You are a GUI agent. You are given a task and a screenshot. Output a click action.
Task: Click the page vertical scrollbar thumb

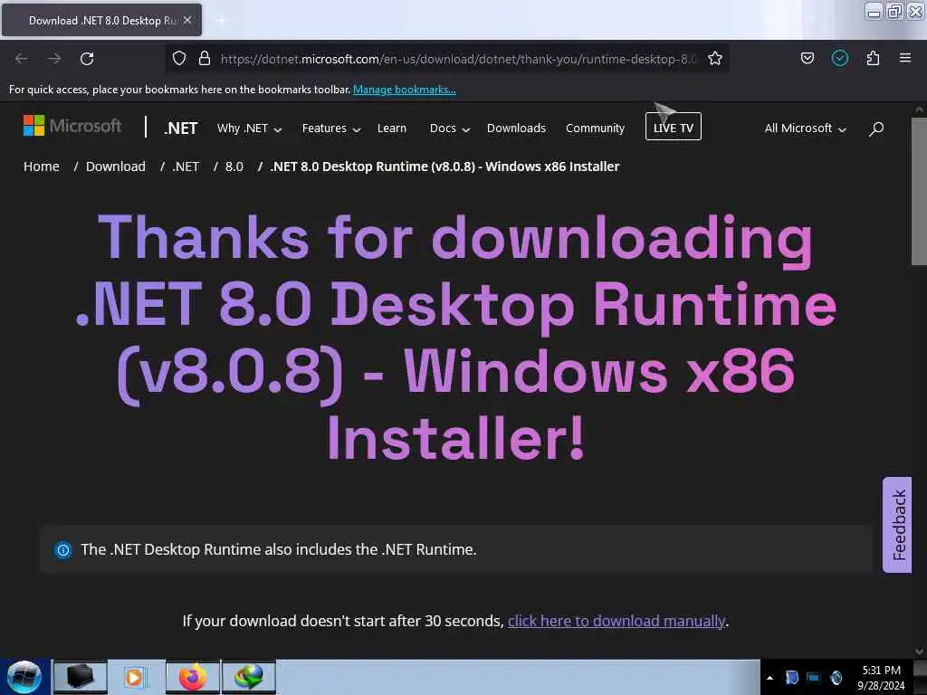coord(919,192)
